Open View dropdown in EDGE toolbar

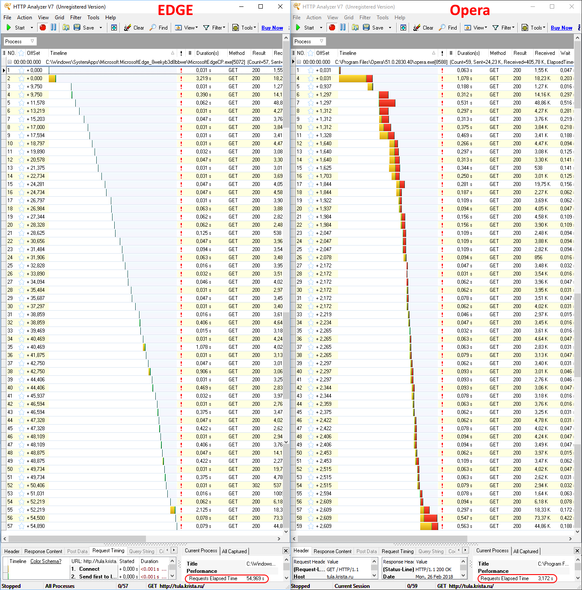pos(187,27)
